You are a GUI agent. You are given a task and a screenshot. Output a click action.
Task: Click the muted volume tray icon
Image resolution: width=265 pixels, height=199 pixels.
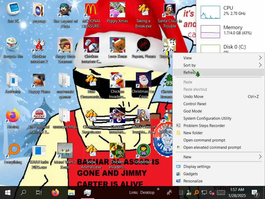click(212, 193)
